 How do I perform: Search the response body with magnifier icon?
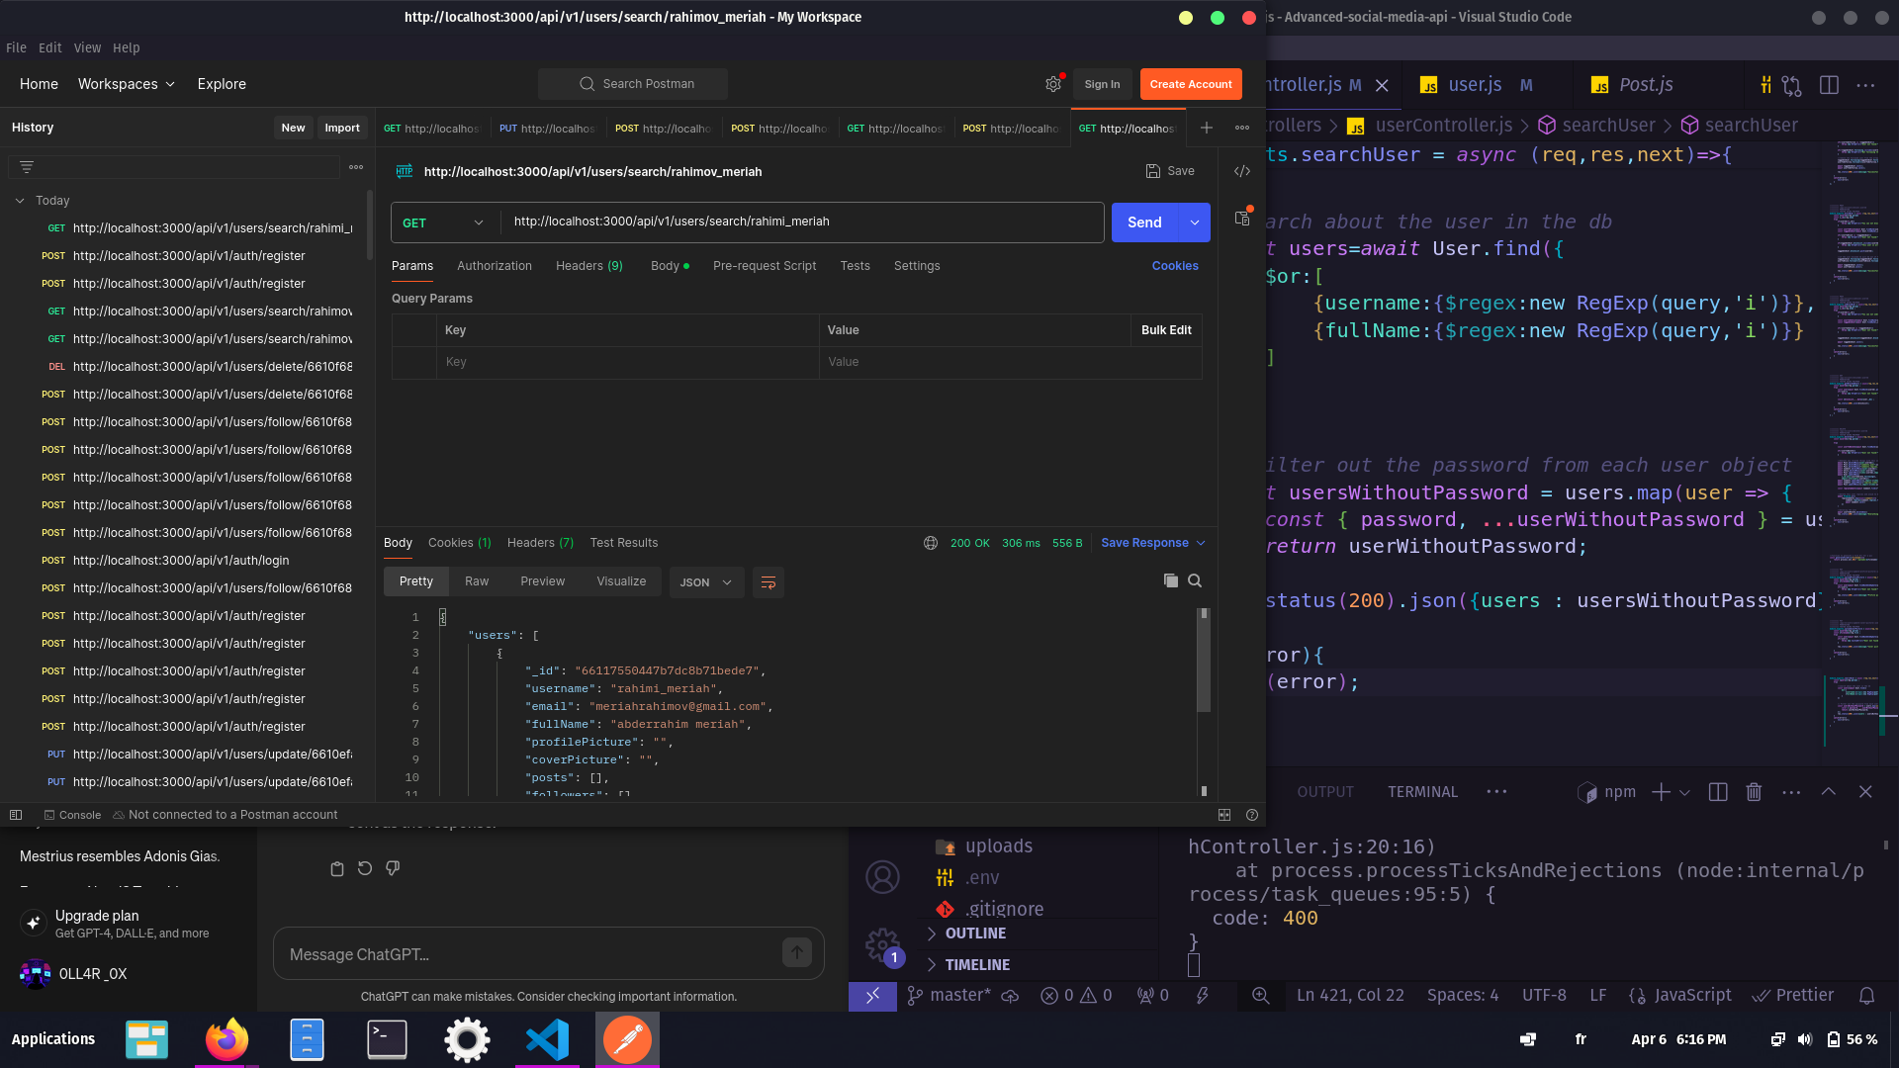click(1195, 581)
